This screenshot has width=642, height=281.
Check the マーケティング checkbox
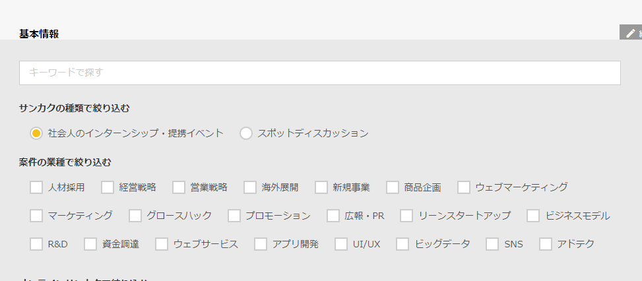36,216
